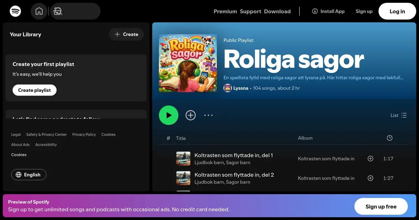The image size is (419, 220).
Task: Open the Premium menu item
Action: tap(225, 11)
